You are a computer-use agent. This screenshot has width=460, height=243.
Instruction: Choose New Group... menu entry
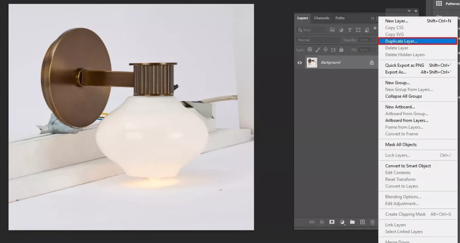coord(418,82)
